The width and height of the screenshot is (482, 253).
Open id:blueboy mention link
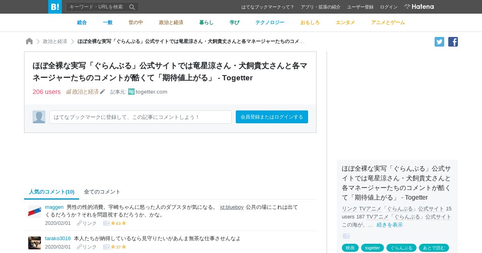pyautogui.click(x=232, y=207)
